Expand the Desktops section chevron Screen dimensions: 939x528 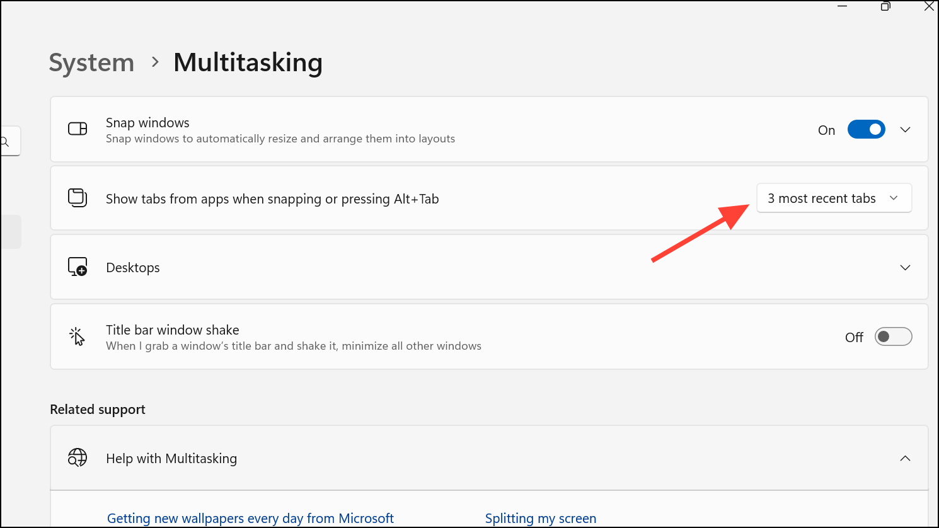tap(905, 267)
